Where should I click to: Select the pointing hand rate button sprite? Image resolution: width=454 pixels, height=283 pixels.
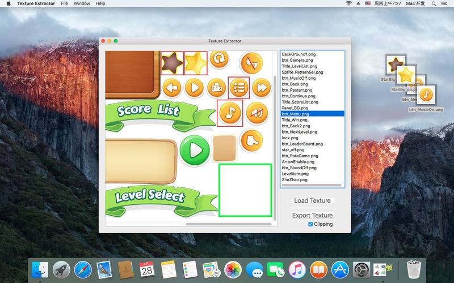[x=251, y=140]
